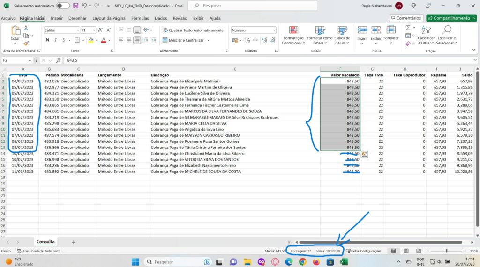Click the fill color bucket icon
480x267 pixels.
click(x=91, y=40)
